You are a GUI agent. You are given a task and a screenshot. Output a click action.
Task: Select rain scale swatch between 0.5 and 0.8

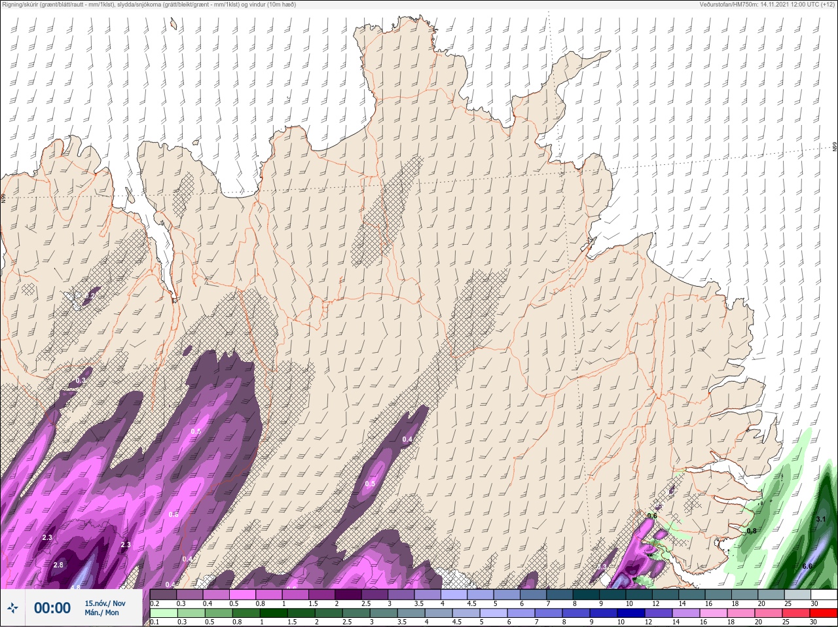click(219, 614)
